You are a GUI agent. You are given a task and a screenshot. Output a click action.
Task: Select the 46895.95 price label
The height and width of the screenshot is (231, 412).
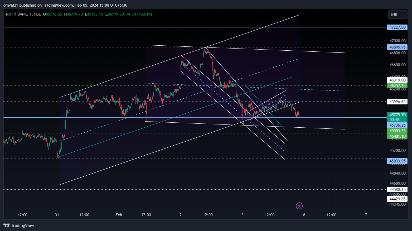coord(397,47)
